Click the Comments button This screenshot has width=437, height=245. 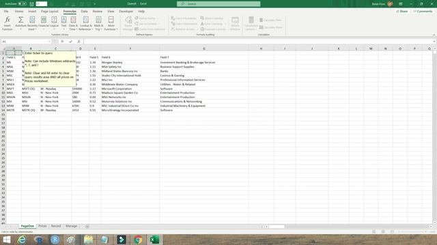[423, 12]
